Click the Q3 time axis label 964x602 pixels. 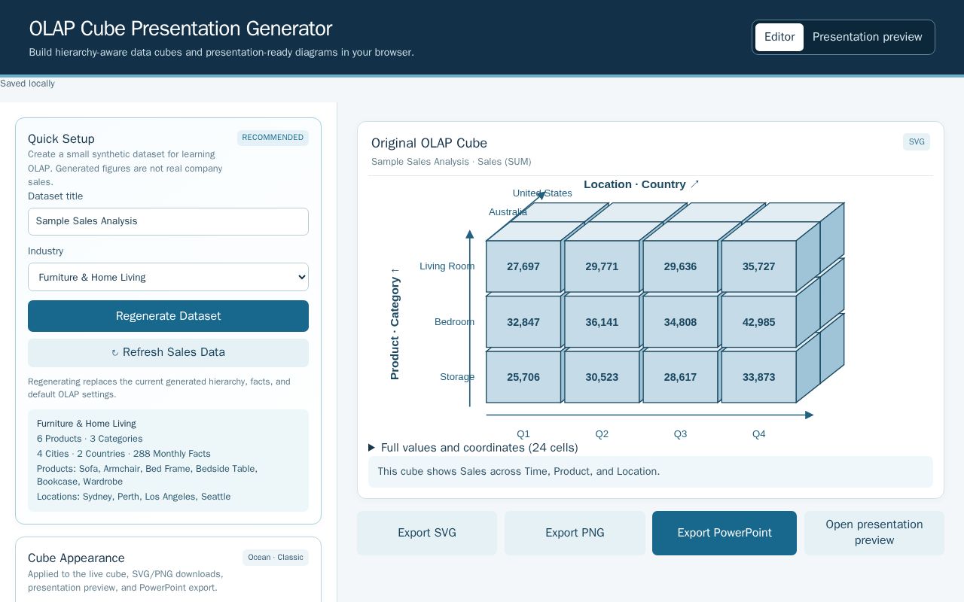click(x=680, y=434)
